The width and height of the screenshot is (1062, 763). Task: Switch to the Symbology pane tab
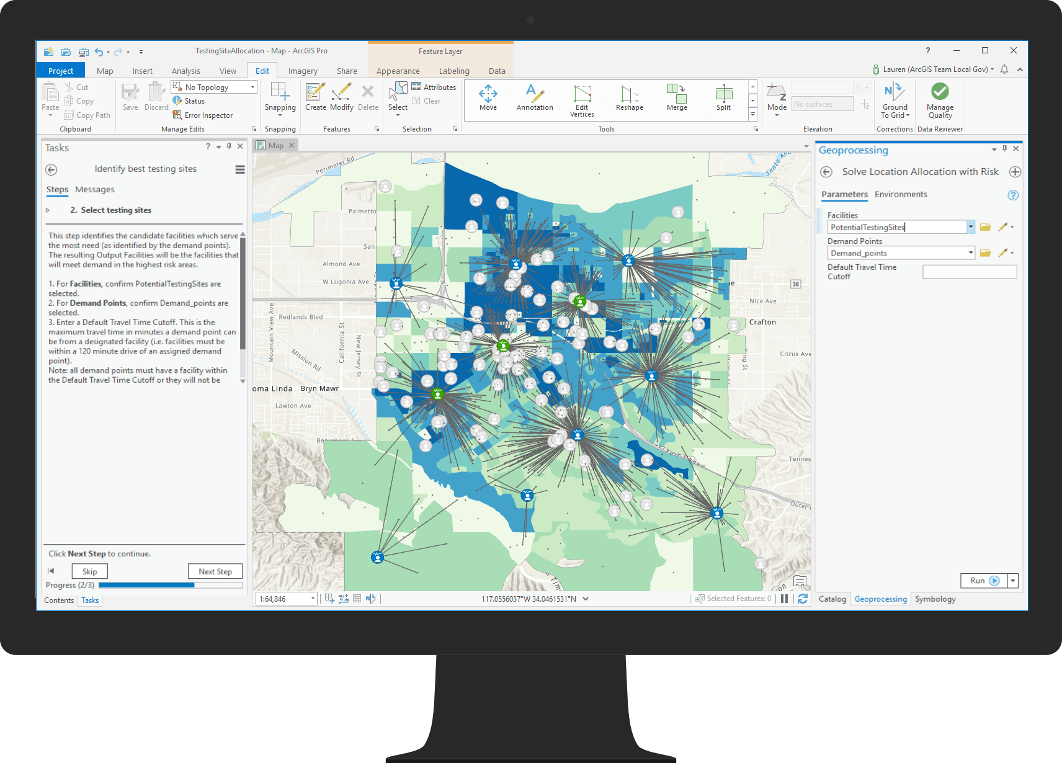(935, 599)
